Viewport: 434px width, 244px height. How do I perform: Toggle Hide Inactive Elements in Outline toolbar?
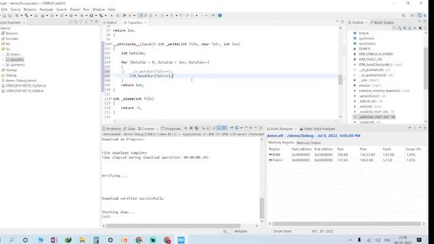coord(420,28)
